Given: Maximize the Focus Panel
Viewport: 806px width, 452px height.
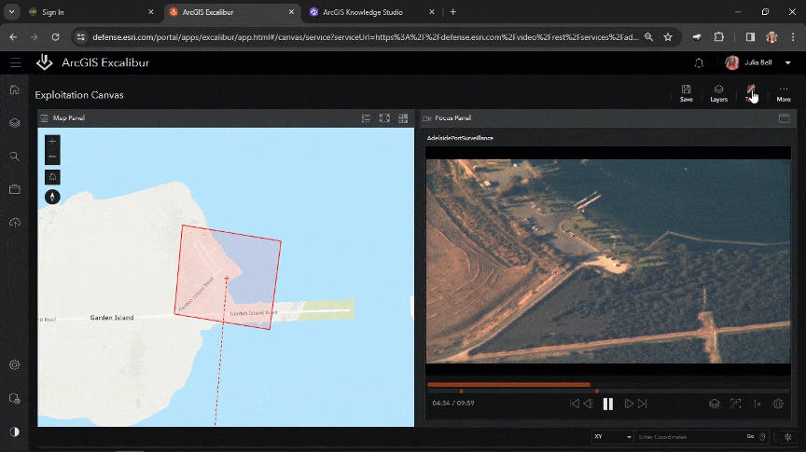Looking at the screenshot, I should pos(784,118).
